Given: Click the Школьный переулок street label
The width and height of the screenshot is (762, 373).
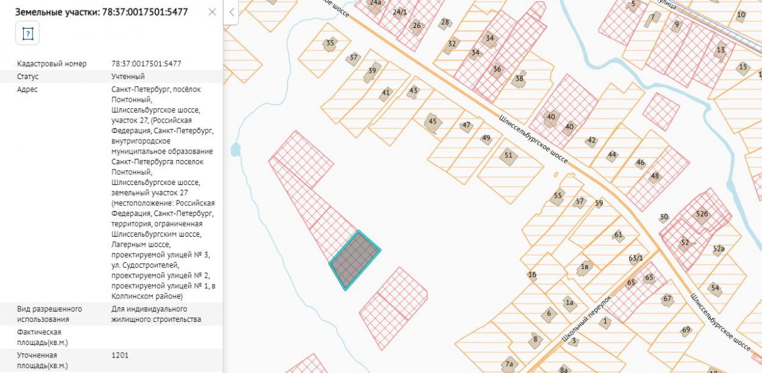Looking at the screenshot, I should coord(586,318).
